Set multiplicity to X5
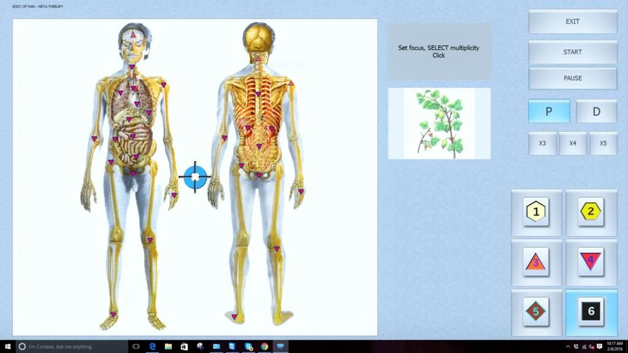 pos(603,143)
